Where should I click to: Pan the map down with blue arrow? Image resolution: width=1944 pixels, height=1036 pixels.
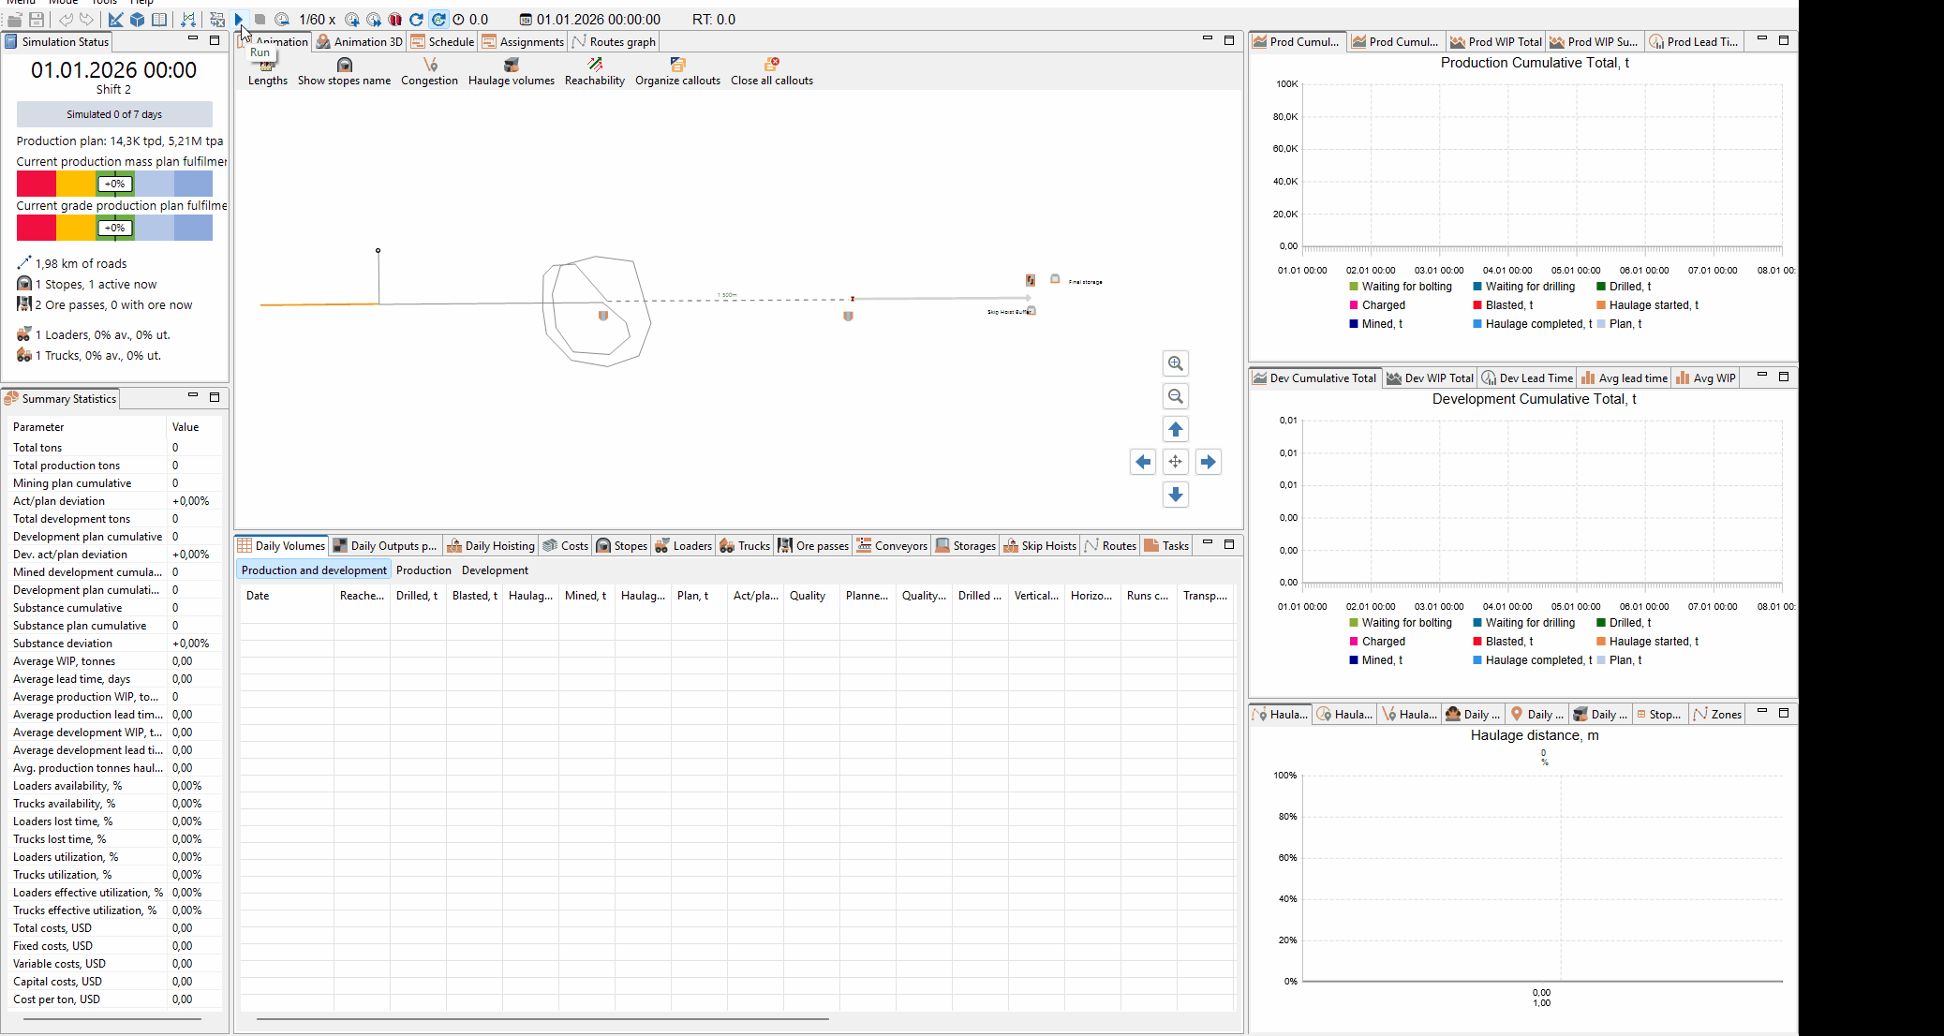pos(1176,495)
